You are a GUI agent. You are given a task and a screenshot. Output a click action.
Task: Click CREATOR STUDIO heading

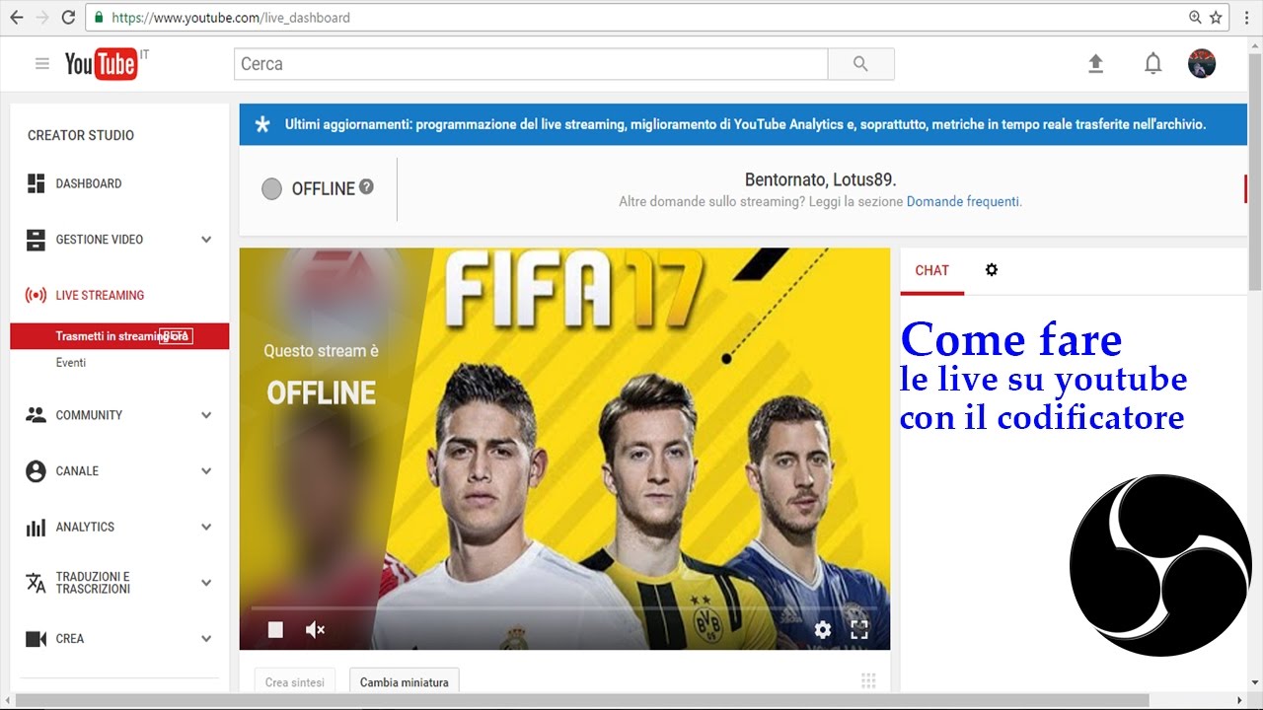pos(81,135)
